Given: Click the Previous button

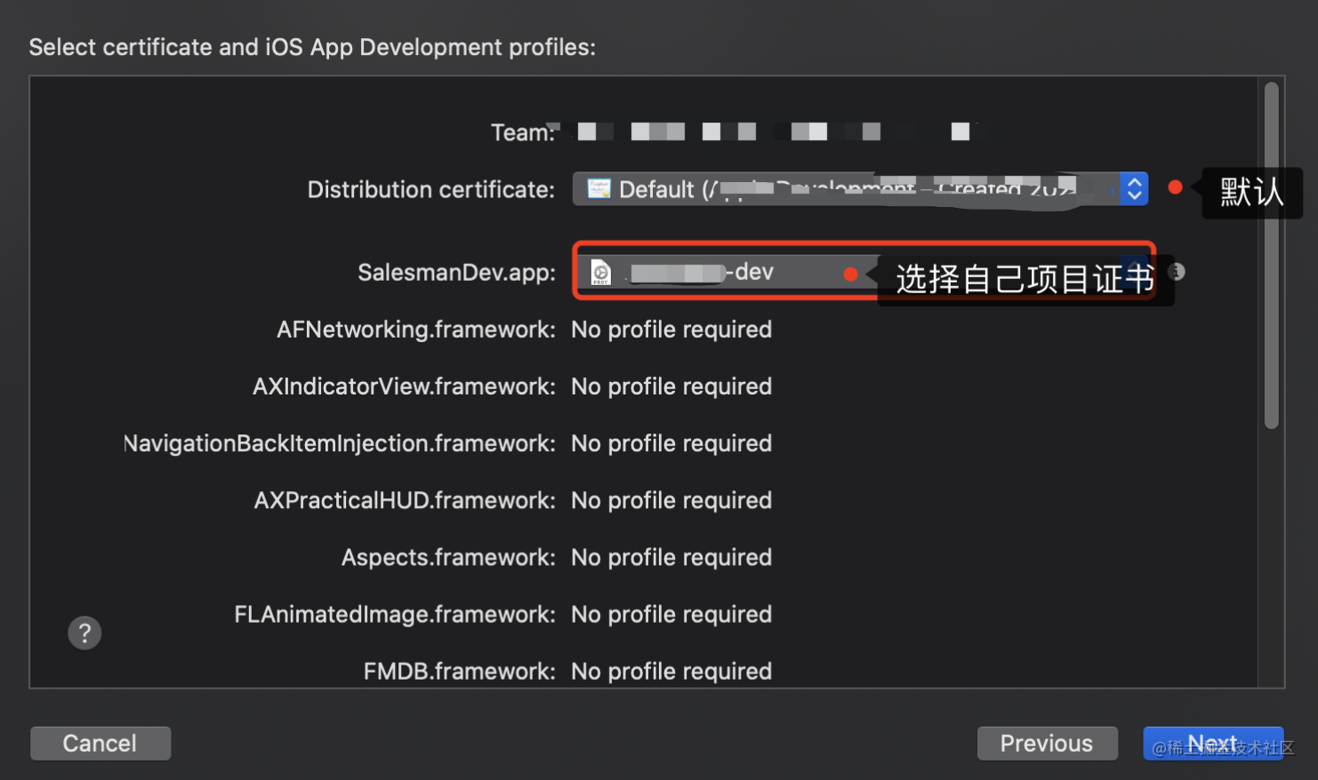Looking at the screenshot, I should pos(1048,743).
